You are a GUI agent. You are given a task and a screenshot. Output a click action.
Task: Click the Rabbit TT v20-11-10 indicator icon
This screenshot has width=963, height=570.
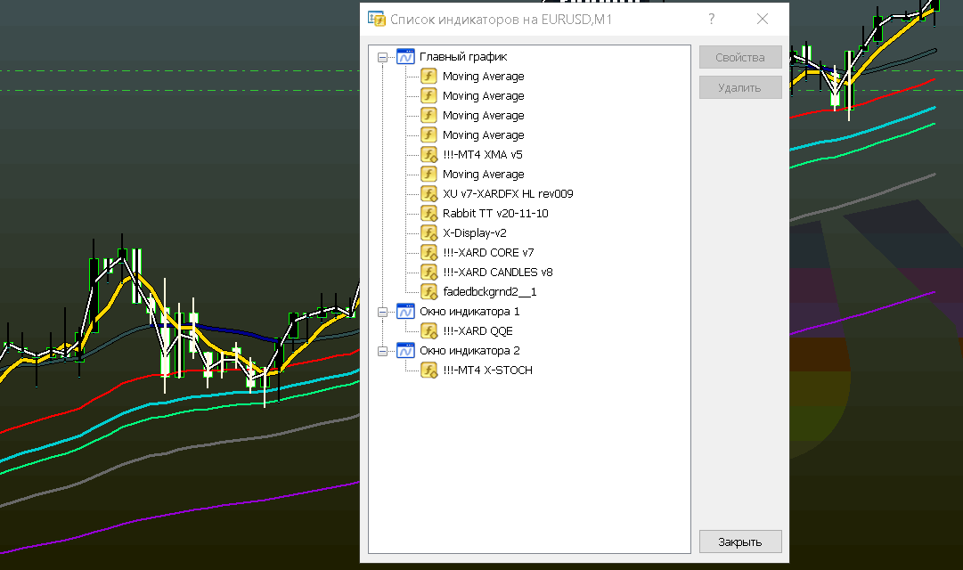point(428,214)
